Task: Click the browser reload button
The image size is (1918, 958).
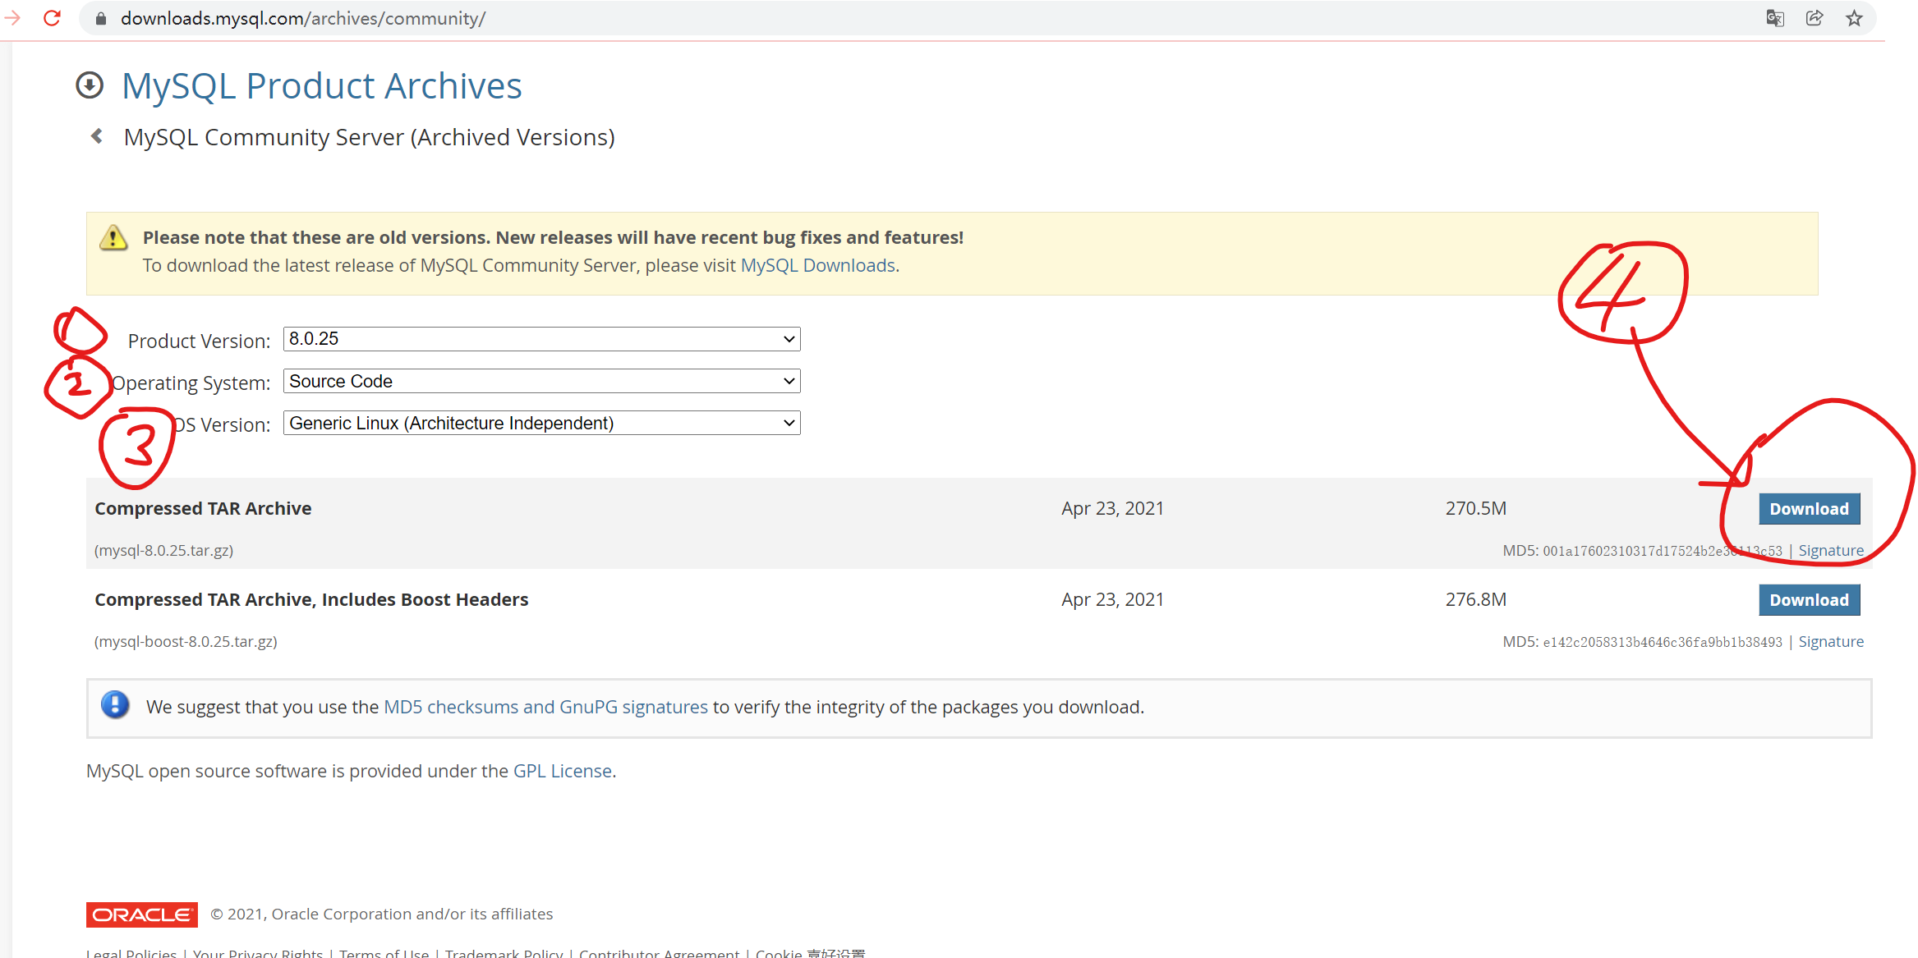Action: (53, 18)
